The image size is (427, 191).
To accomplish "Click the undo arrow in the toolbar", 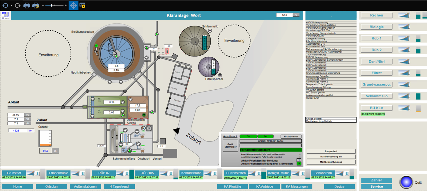I will 5,6.
